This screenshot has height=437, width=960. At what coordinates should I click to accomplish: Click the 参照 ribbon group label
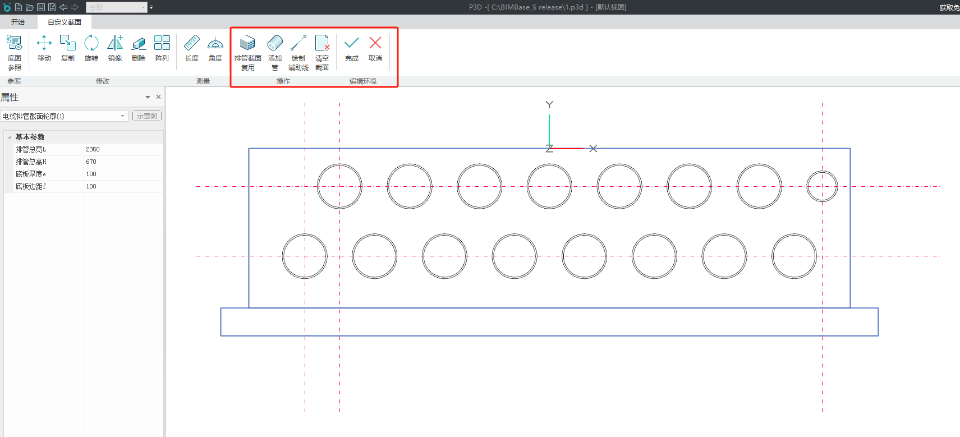click(x=14, y=81)
